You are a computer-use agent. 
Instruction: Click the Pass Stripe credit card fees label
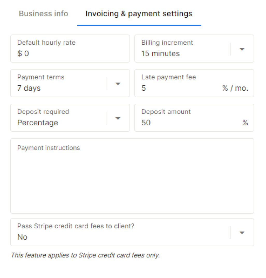click(76, 226)
